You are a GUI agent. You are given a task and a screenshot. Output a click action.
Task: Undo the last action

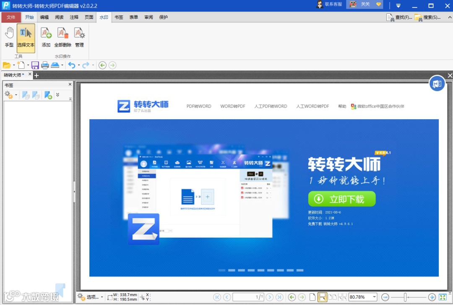point(72,65)
